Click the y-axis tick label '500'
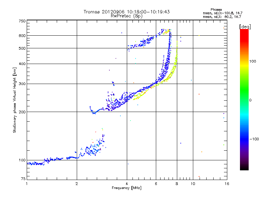 coord(22,48)
